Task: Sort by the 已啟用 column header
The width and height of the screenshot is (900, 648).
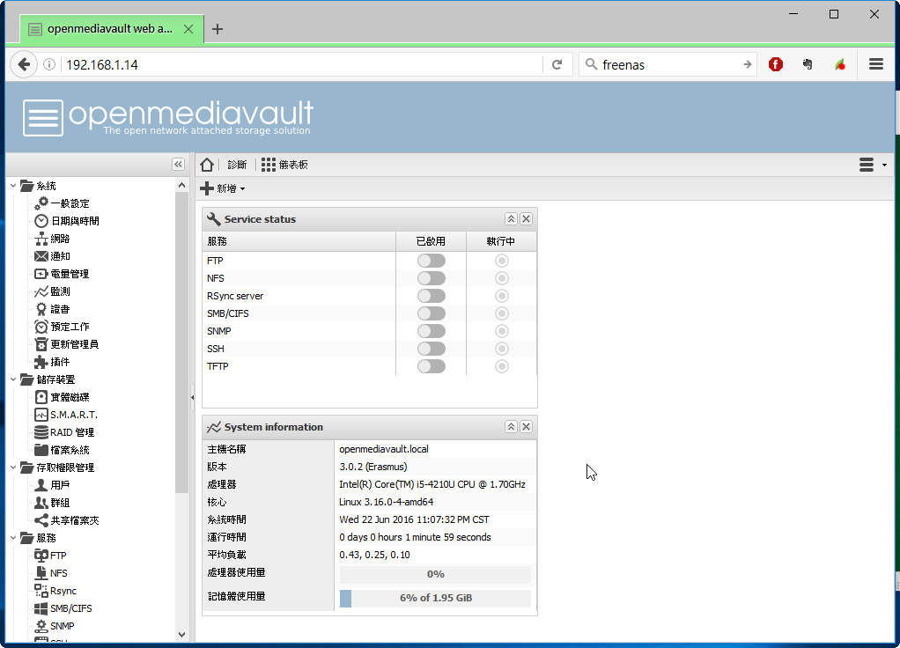Action: 431,241
